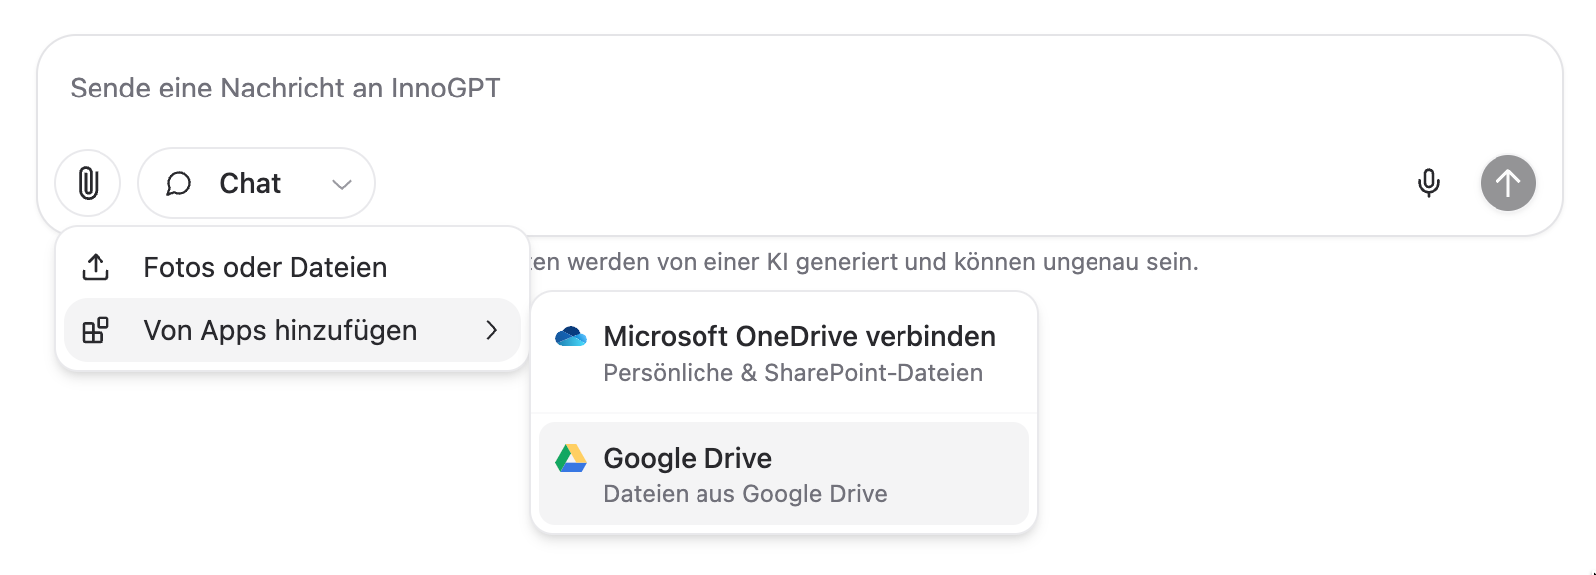The height and width of the screenshot is (575, 1596).
Task: Click the paperclip attachment icon
Action: pyautogui.click(x=88, y=183)
